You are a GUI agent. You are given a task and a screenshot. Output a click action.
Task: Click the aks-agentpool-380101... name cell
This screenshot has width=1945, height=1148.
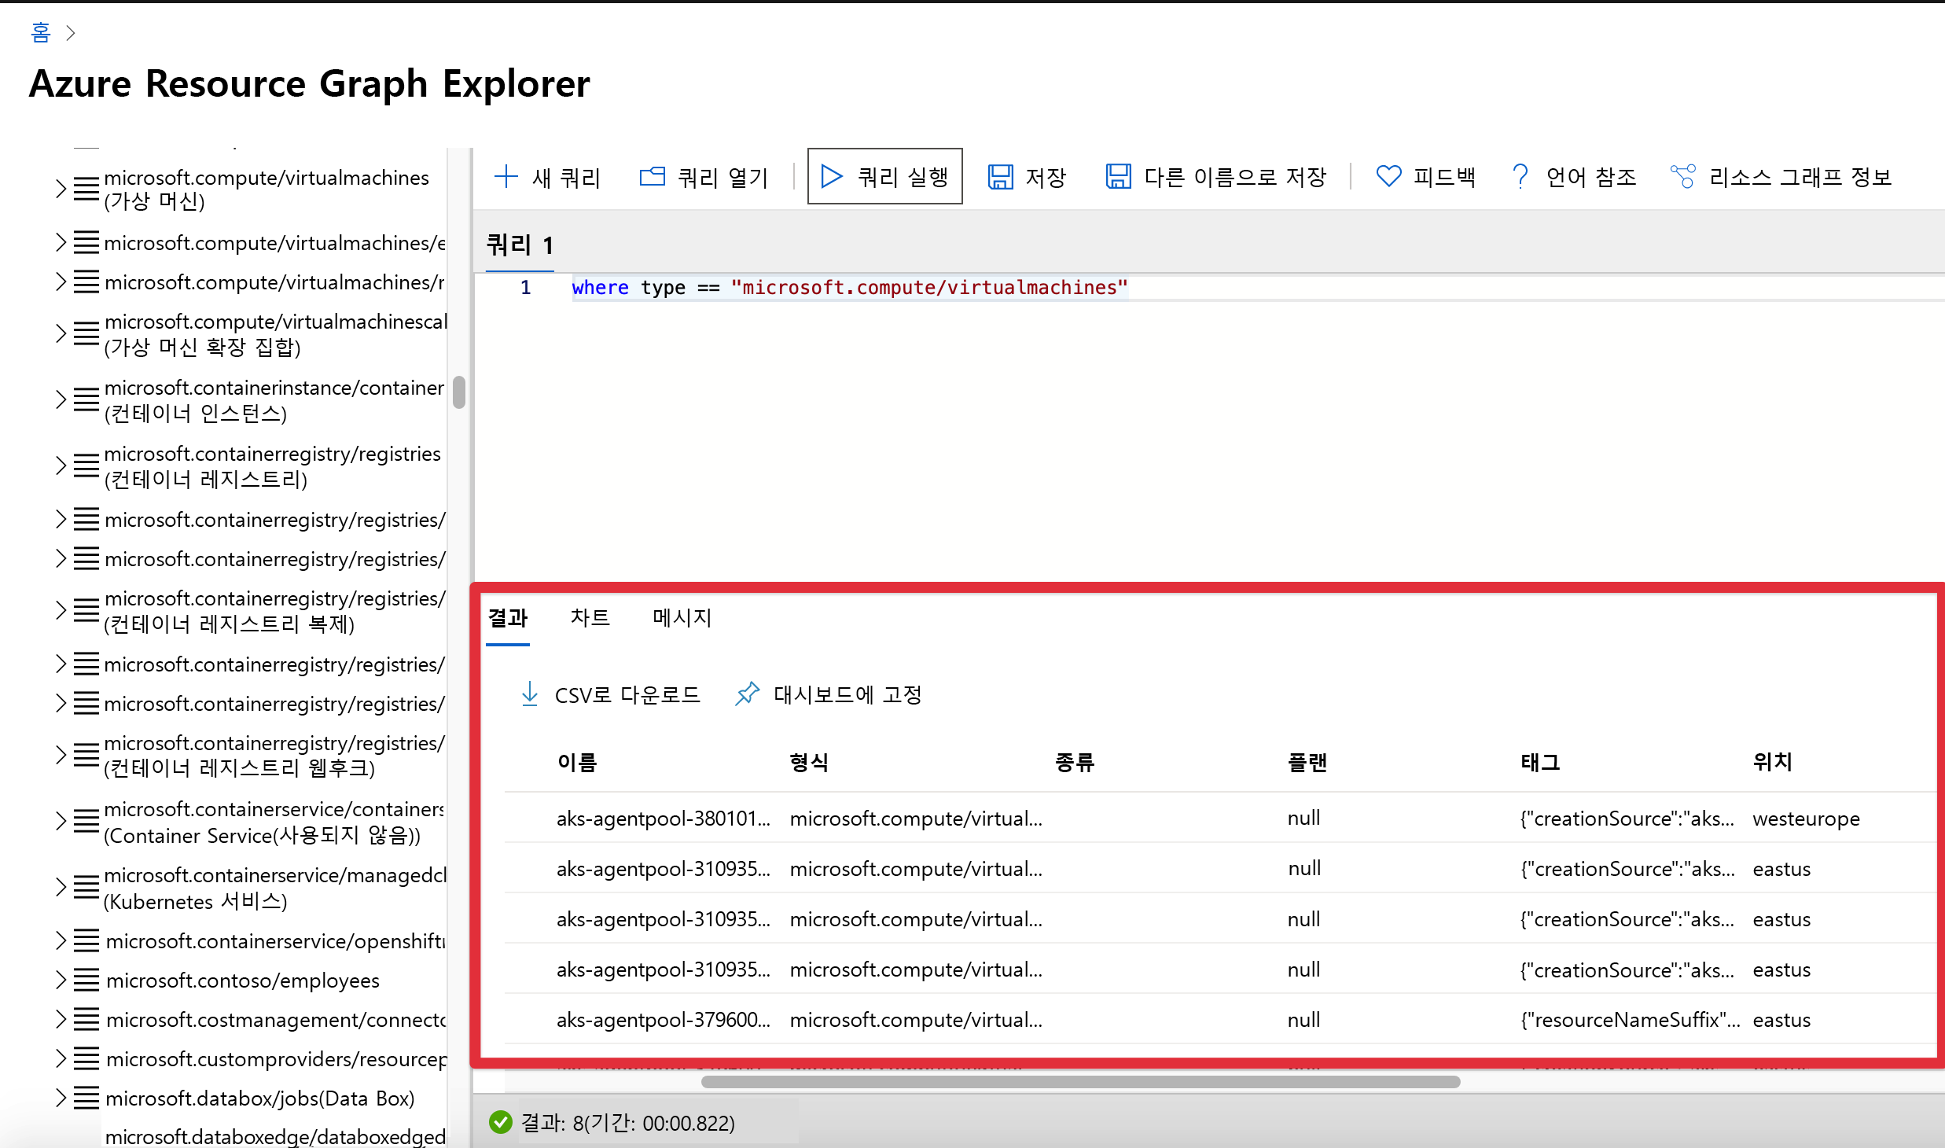pyautogui.click(x=663, y=819)
